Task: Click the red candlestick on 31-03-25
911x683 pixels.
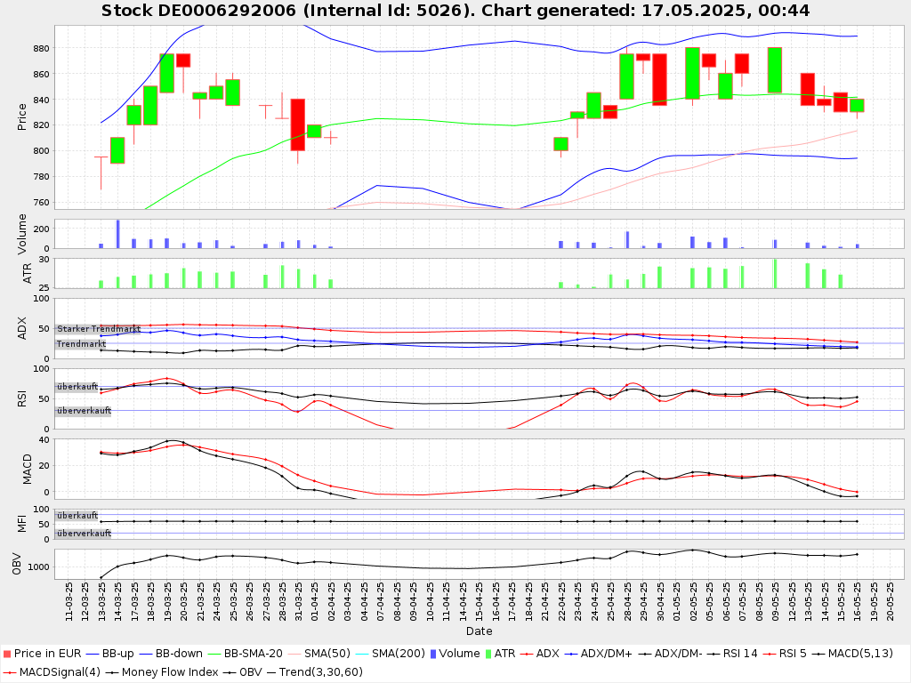Action: 298,125
